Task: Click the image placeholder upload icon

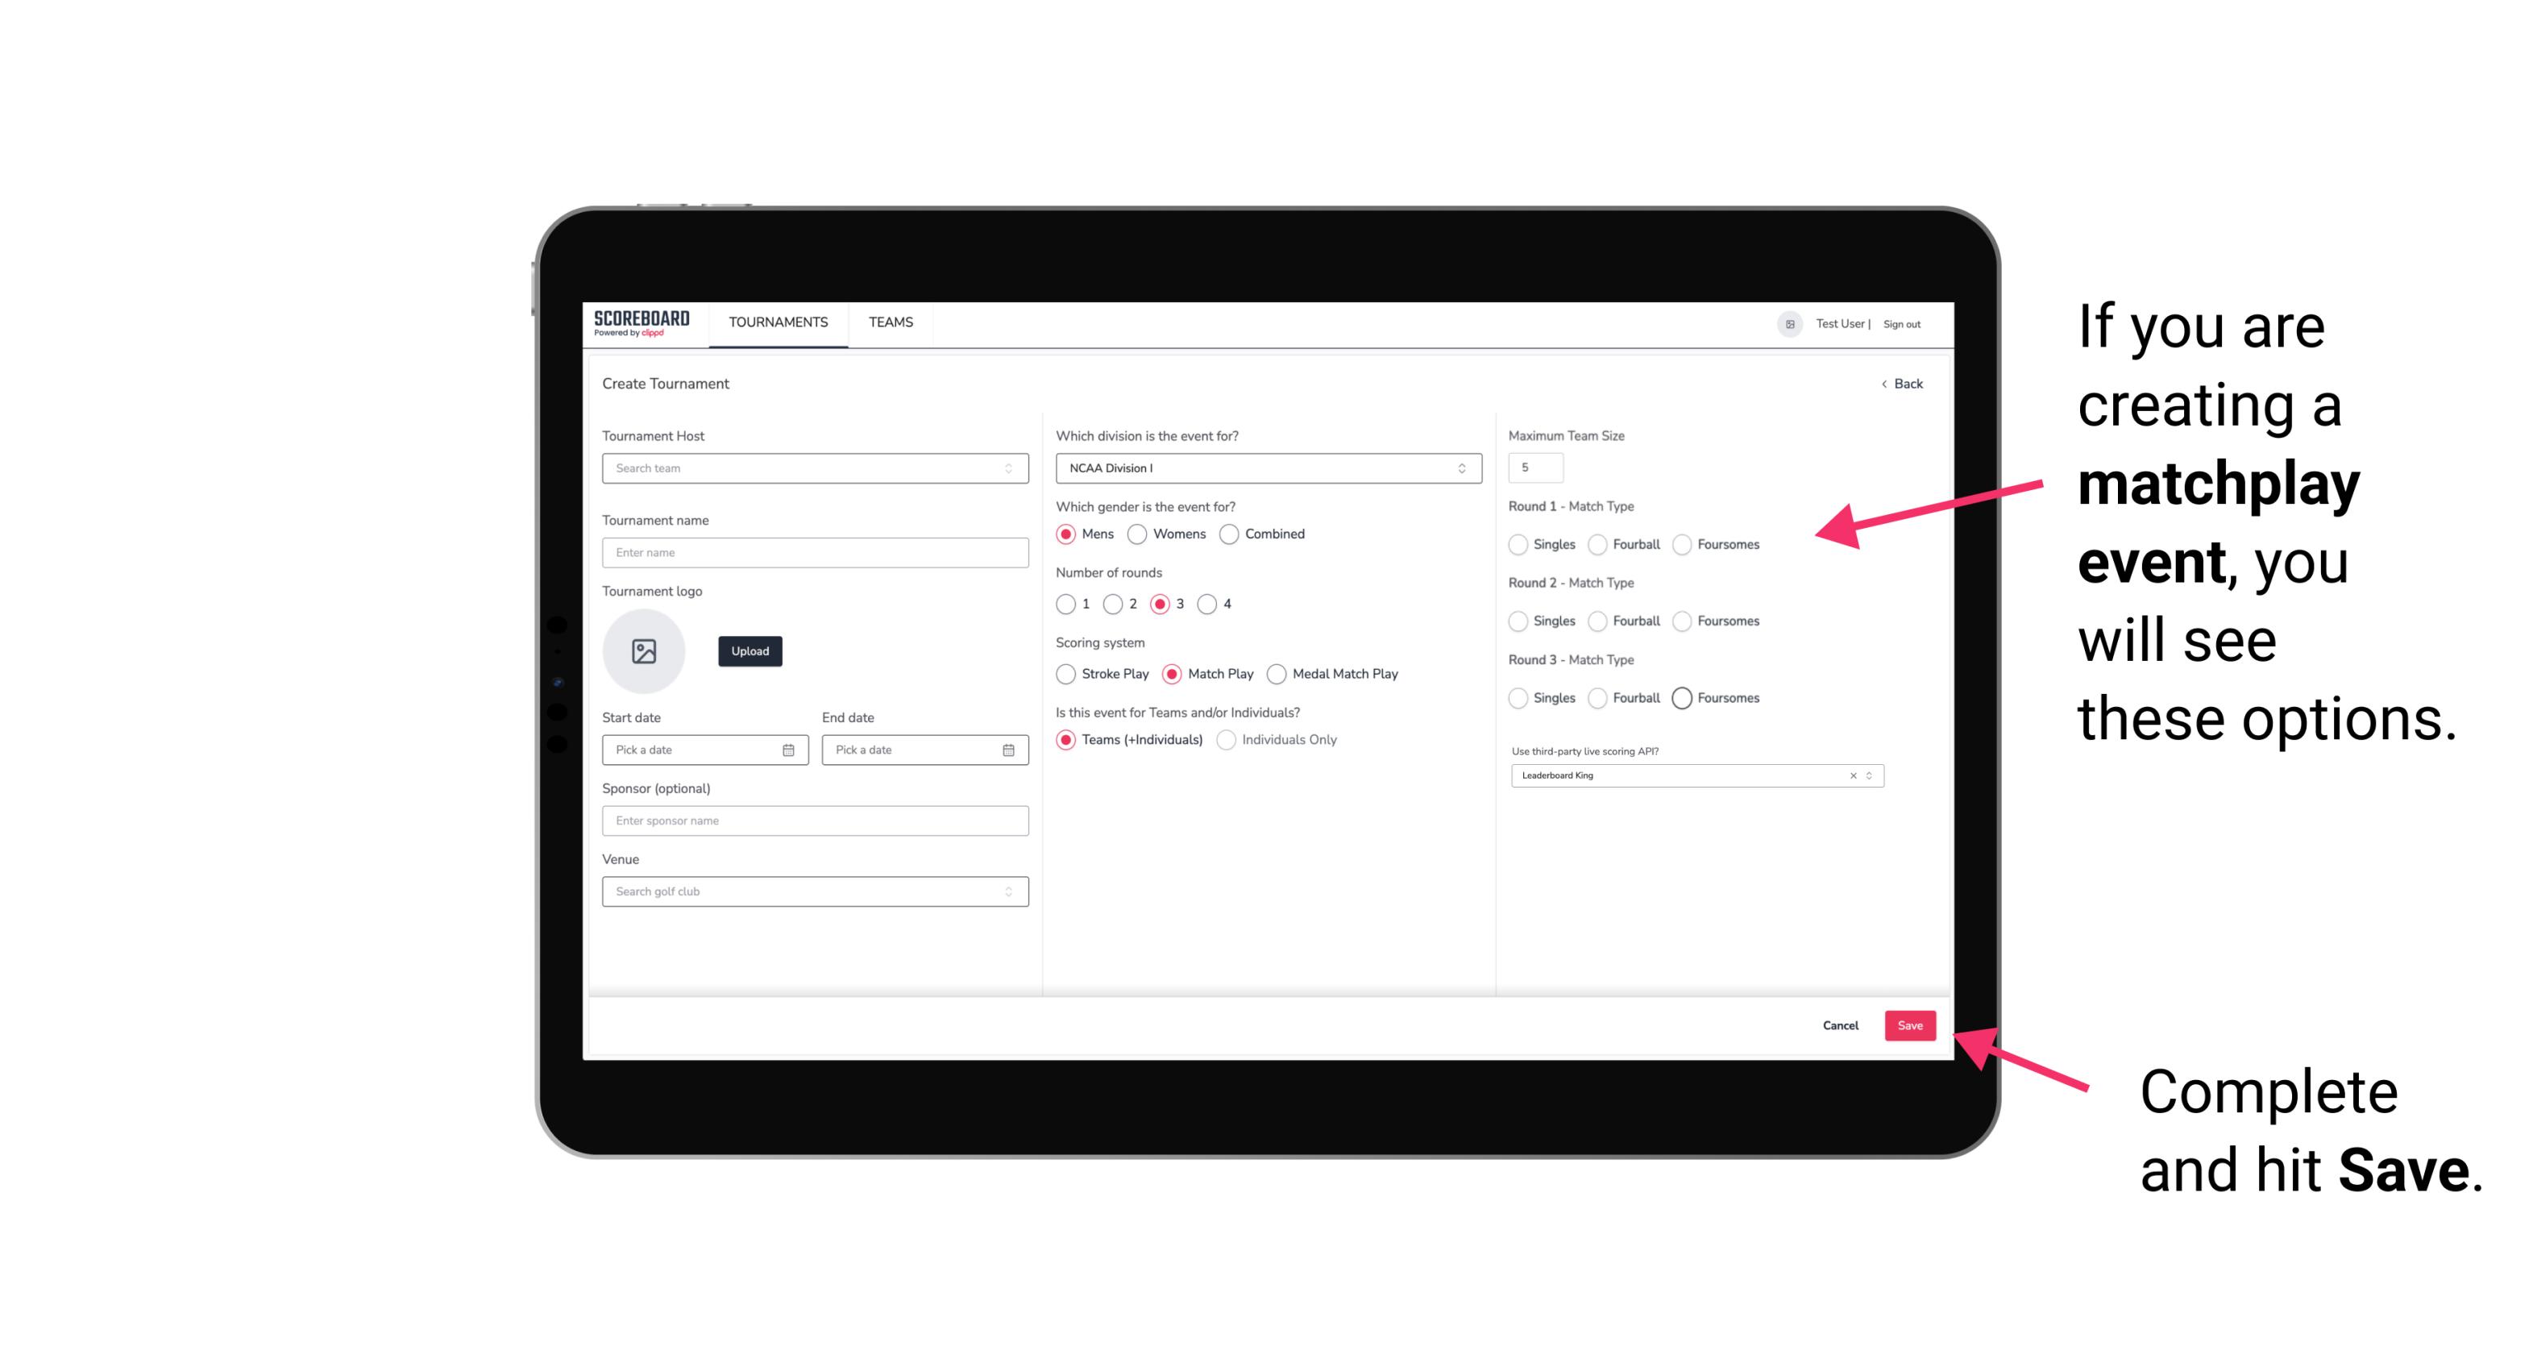Action: [644, 651]
